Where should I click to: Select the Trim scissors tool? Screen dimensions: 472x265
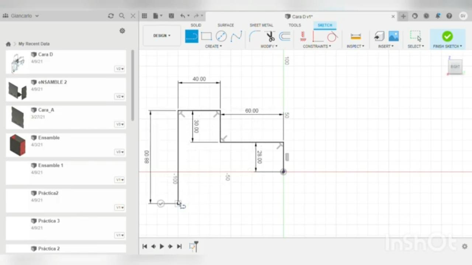[x=270, y=36]
